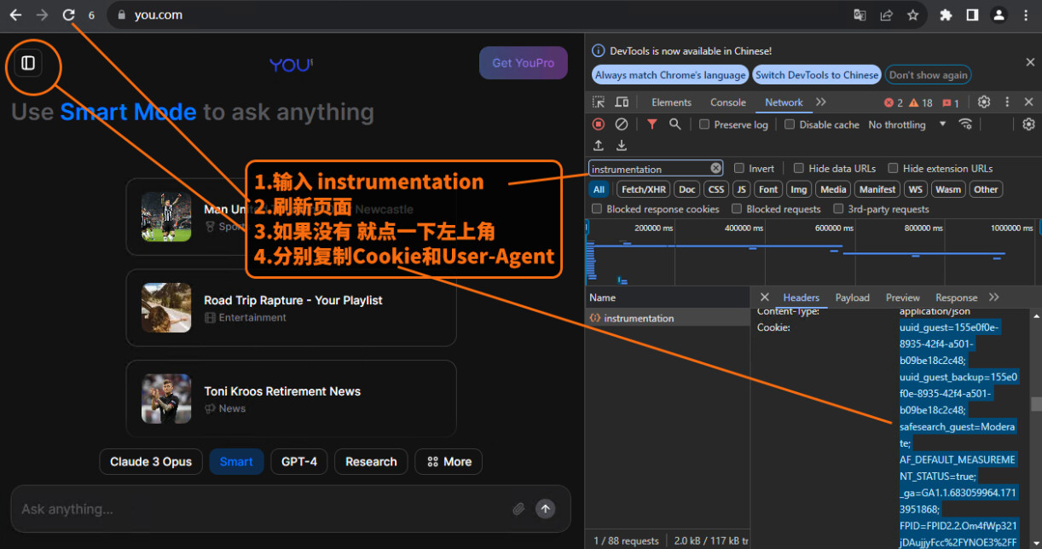Image resolution: width=1042 pixels, height=549 pixels.
Task: Clear the network log
Action: [x=622, y=124]
